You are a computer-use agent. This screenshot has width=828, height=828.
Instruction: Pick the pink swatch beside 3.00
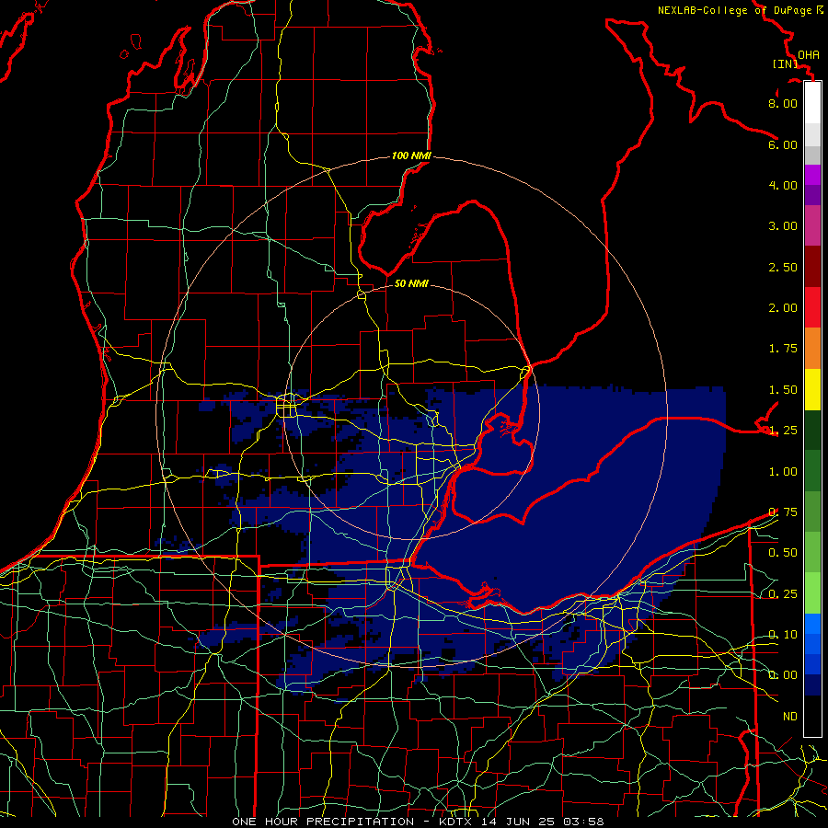812,225
